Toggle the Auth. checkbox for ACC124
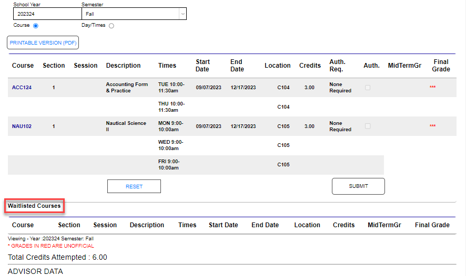 pos(368,88)
